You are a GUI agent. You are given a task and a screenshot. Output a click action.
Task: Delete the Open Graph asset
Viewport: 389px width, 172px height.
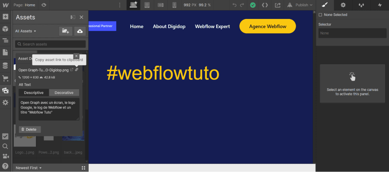tap(30, 129)
